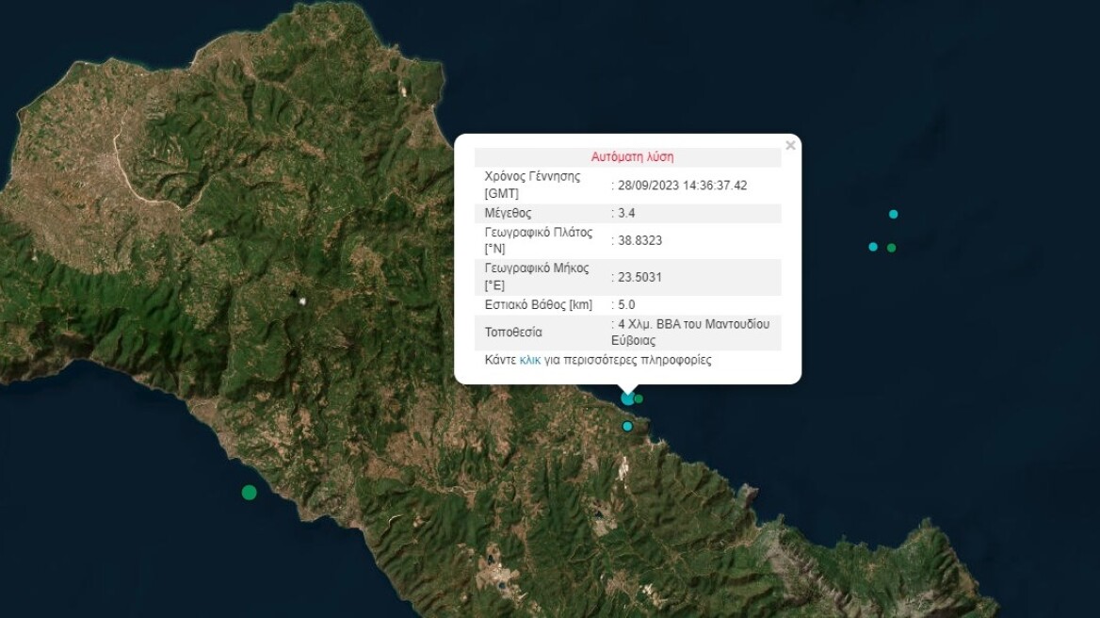This screenshot has width=1100, height=618.
Task: Click the origin time value 28/09/2023 14:36:37.42
Action: click(682, 186)
